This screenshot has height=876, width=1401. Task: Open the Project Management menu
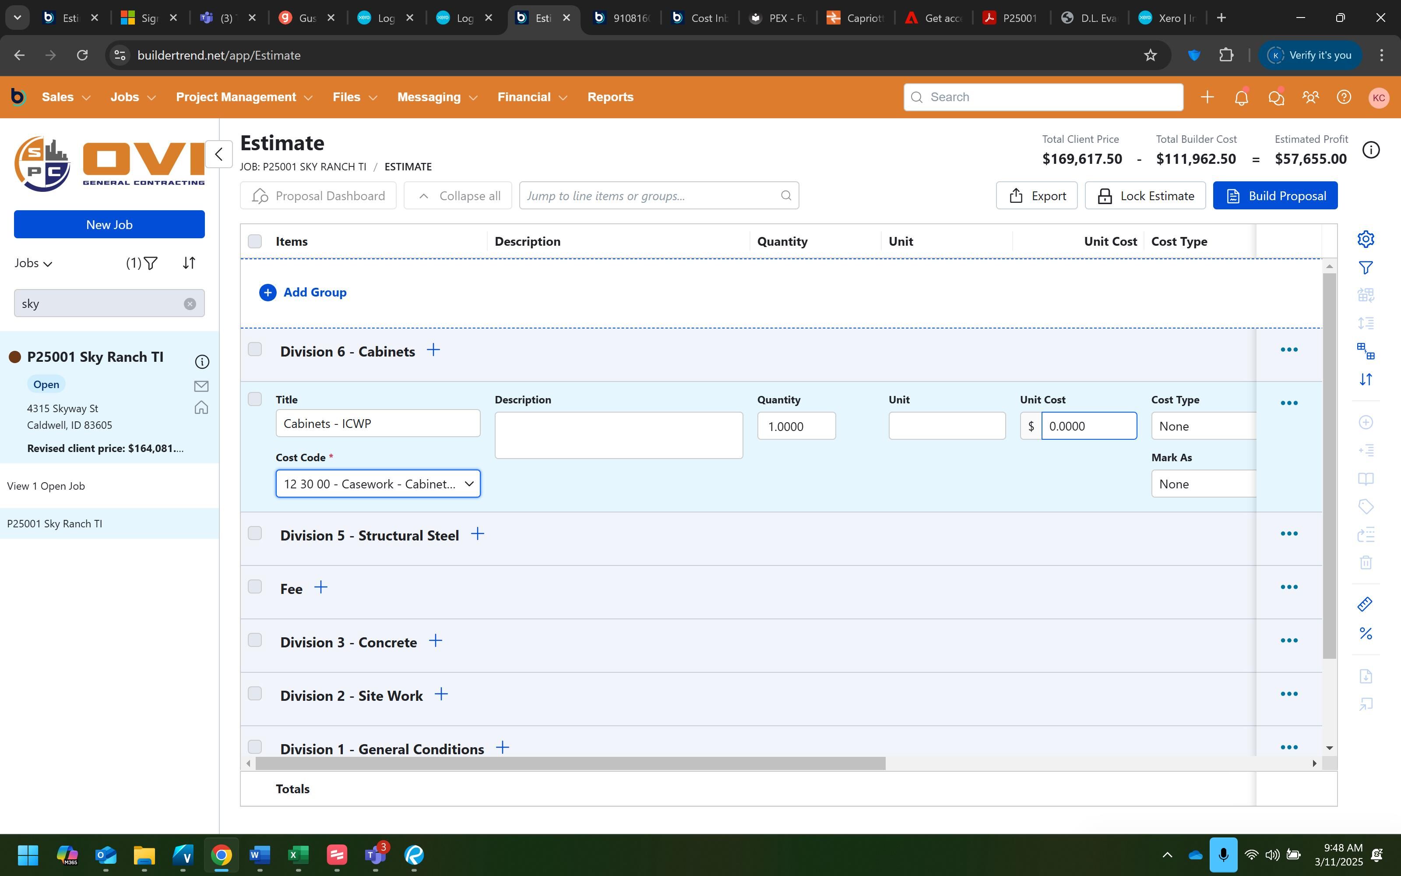[x=244, y=97]
